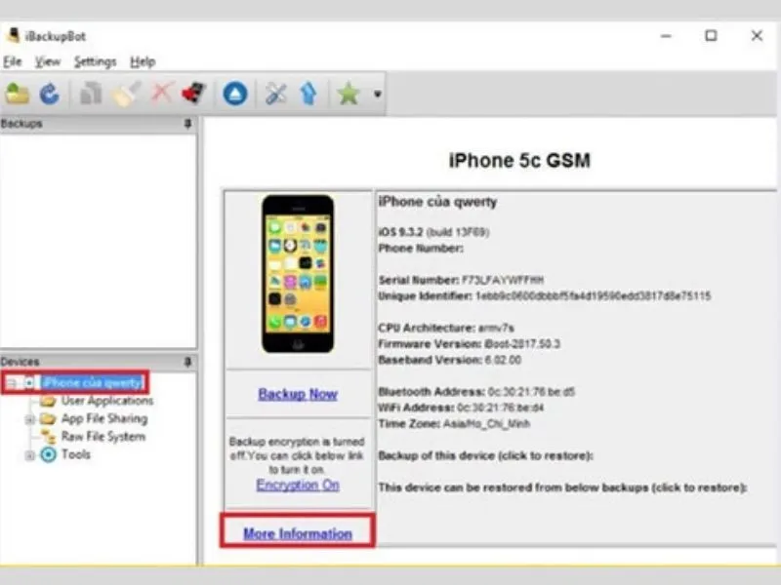This screenshot has height=585, width=781.
Task: Select Tools in the Devices tree
Action: 76,454
